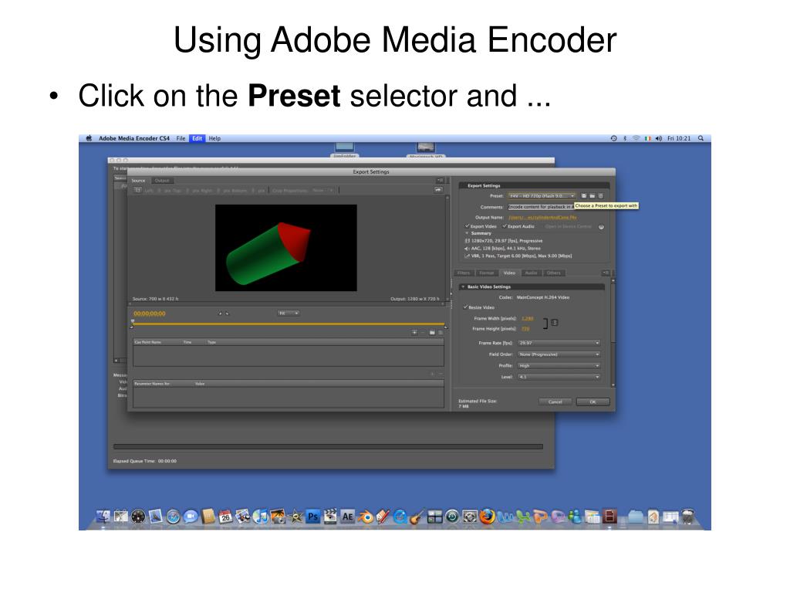Click the Output Name file link
This screenshot has height=593, width=790.
tap(542, 217)
